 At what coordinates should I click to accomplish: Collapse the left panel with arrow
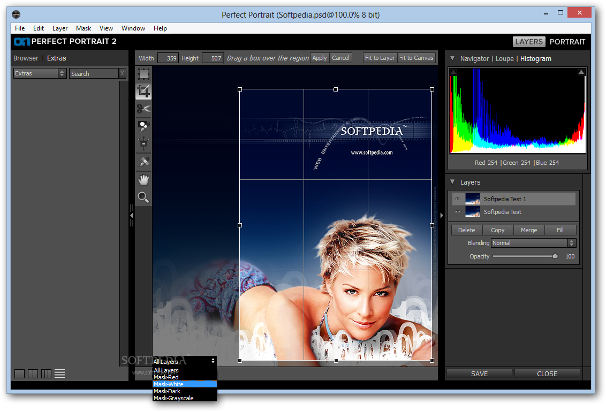[131, 215]
